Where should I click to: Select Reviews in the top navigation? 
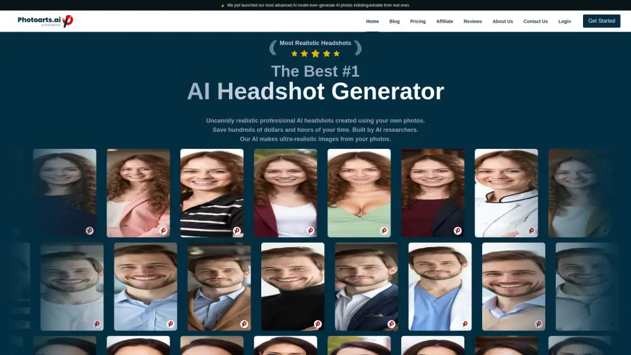tap(473, 21)
